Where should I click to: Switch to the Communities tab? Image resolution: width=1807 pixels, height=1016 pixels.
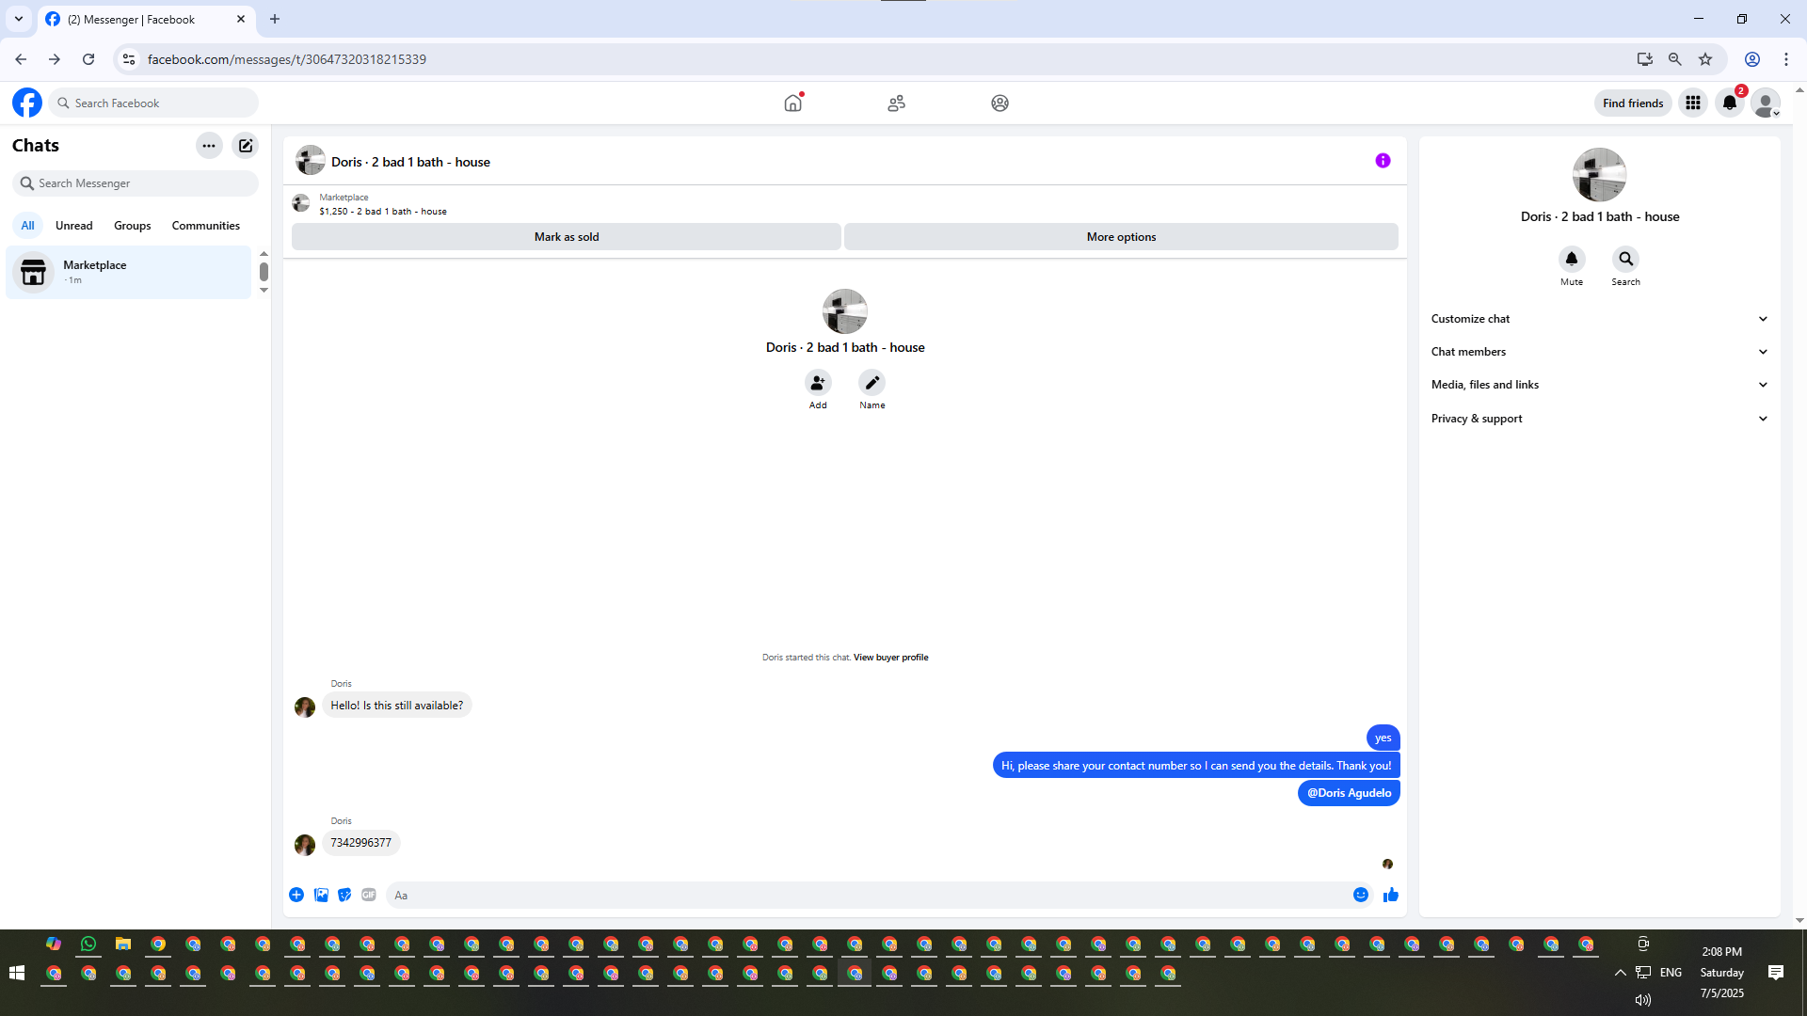[205, 226]
